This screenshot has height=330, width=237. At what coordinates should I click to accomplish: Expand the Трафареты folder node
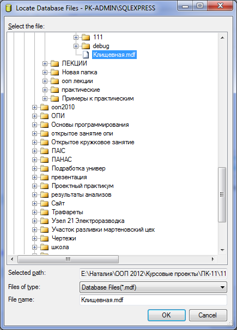(34, 212)
